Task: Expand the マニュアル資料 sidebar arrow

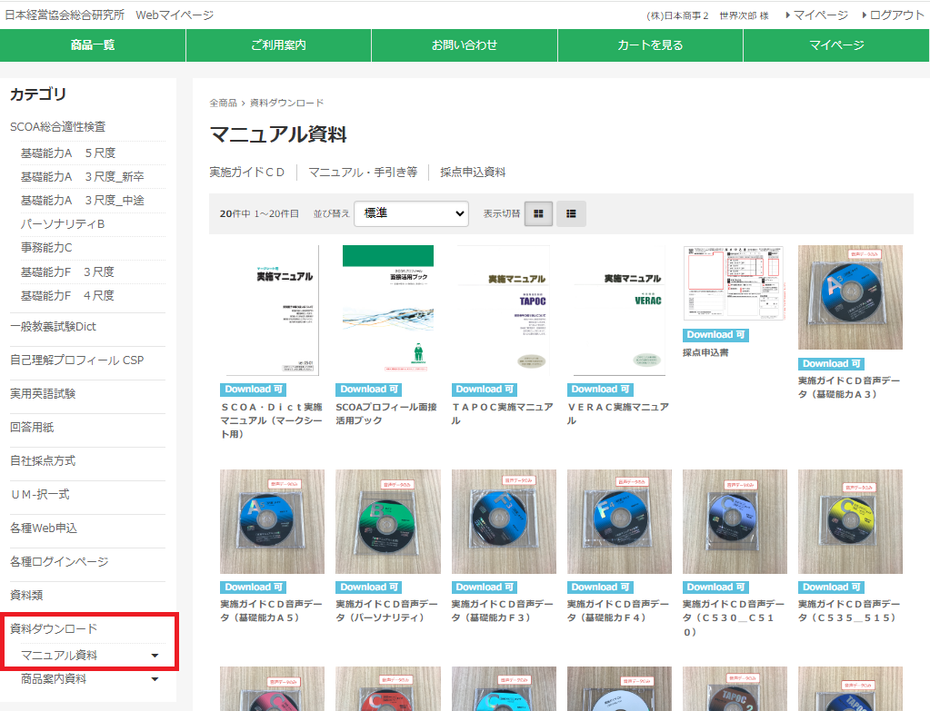Action: [155, 656]
